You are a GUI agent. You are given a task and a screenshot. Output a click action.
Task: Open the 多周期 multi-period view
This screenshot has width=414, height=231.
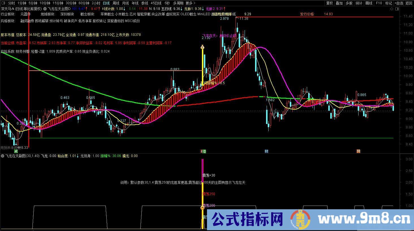point(178,3)
